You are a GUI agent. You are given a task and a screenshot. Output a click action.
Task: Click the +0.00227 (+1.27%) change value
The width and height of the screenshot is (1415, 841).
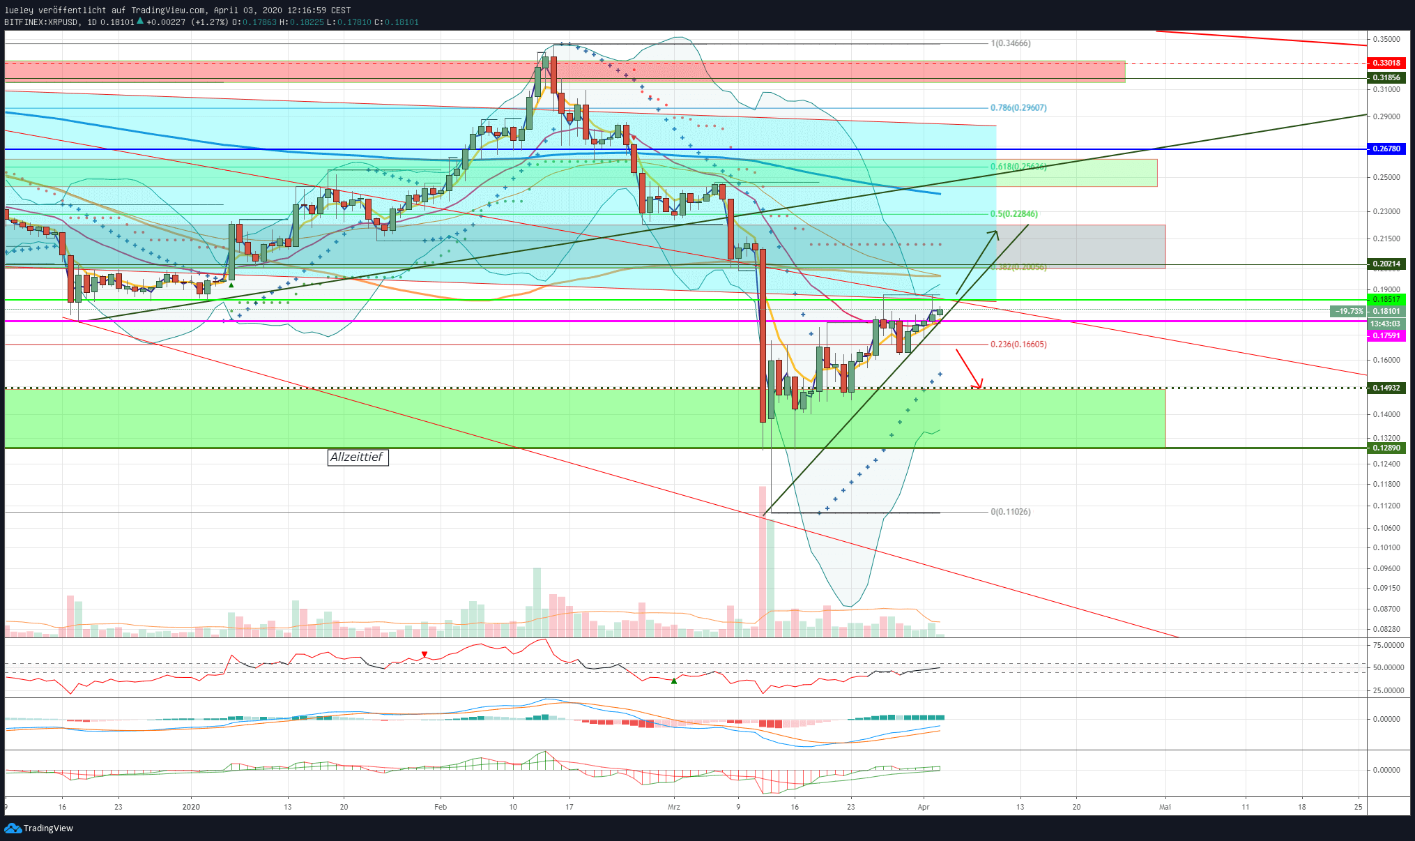[x=187, y=22]
